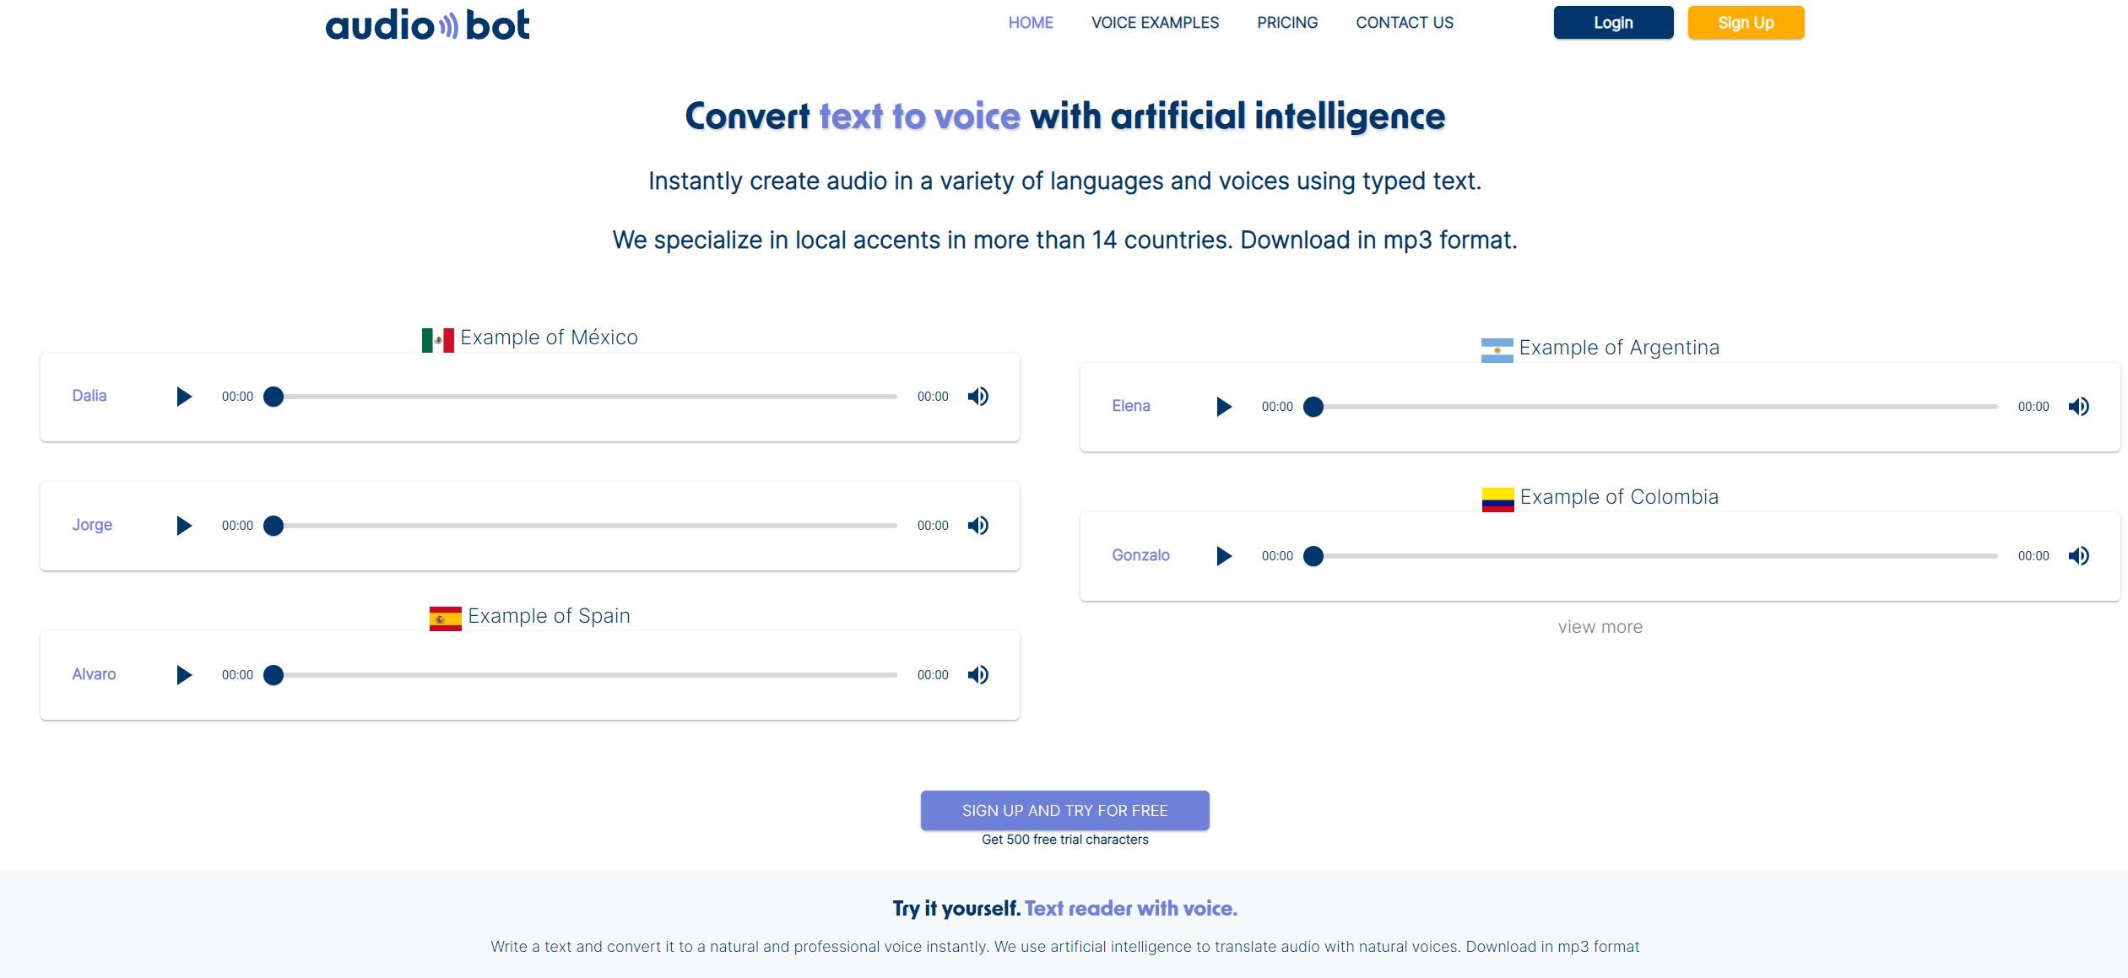Switch to the VOICE EXAMPLES page
The image size is (2128, 978).
pos(1155,22)
